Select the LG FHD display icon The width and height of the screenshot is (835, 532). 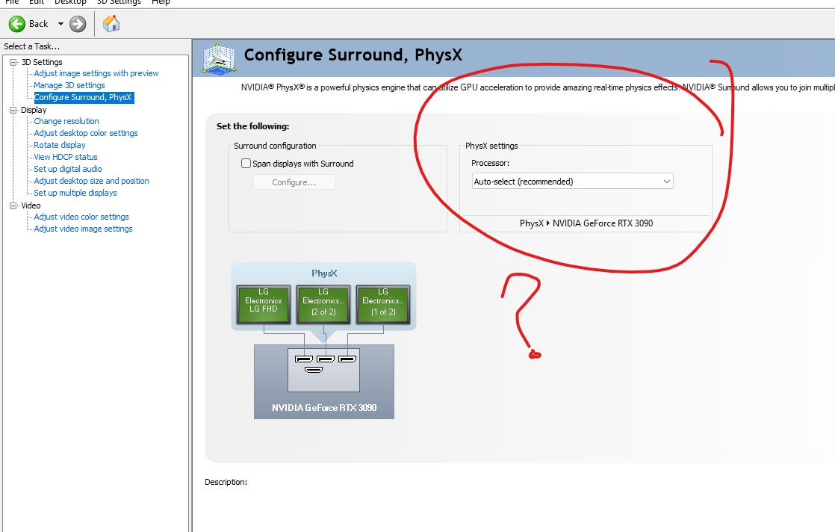(264, 305)
